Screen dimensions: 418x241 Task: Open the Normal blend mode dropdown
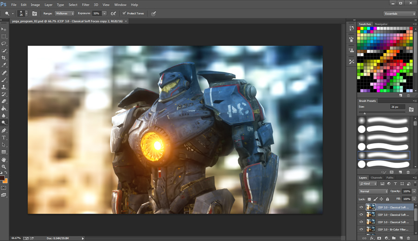click(373, 191)
